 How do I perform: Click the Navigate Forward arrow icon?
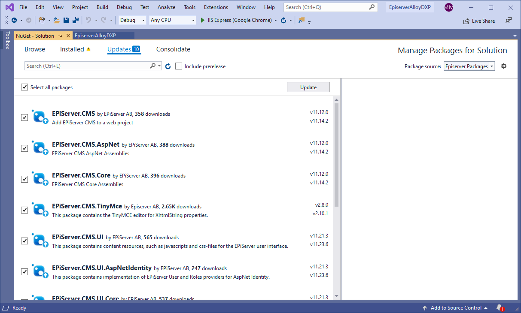(x=28, y=20)
